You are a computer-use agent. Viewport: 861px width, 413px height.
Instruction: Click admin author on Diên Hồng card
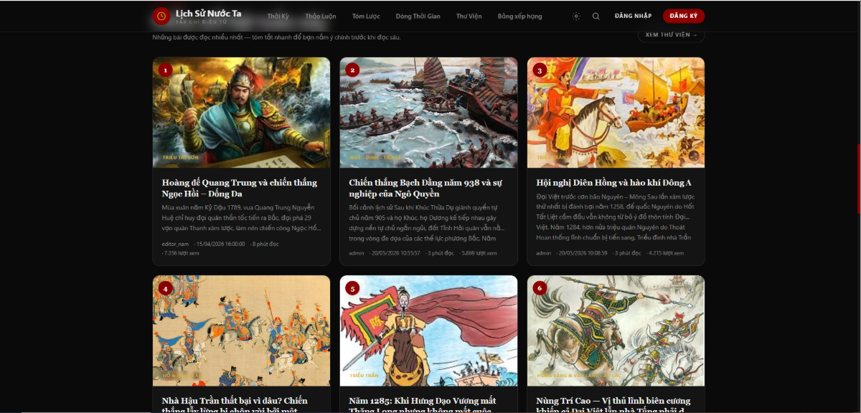[x=544, y=253]
